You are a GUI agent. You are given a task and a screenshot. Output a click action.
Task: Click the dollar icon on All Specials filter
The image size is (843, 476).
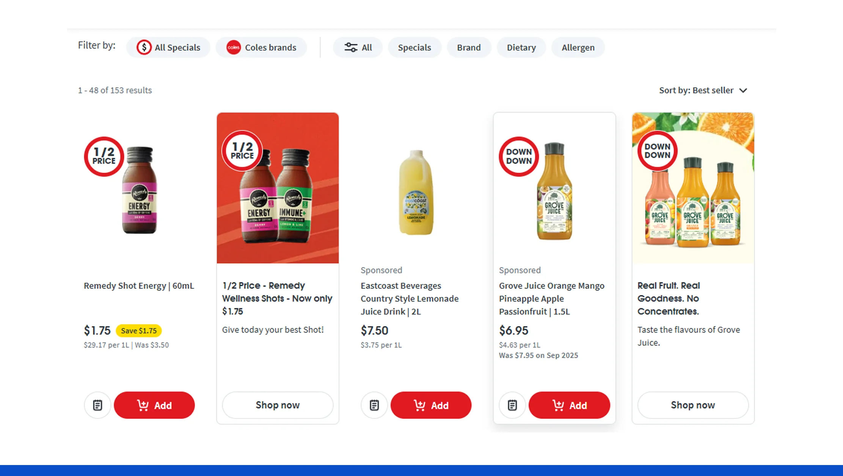pyautogui.click(x=143, y=47)
